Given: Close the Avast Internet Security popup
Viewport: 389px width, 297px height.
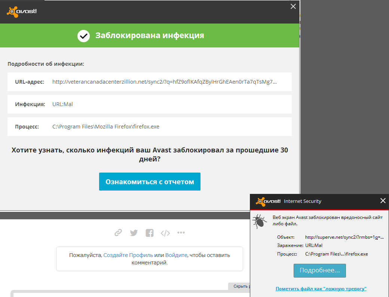Looking at the screenshot, I should coord(383,201).
